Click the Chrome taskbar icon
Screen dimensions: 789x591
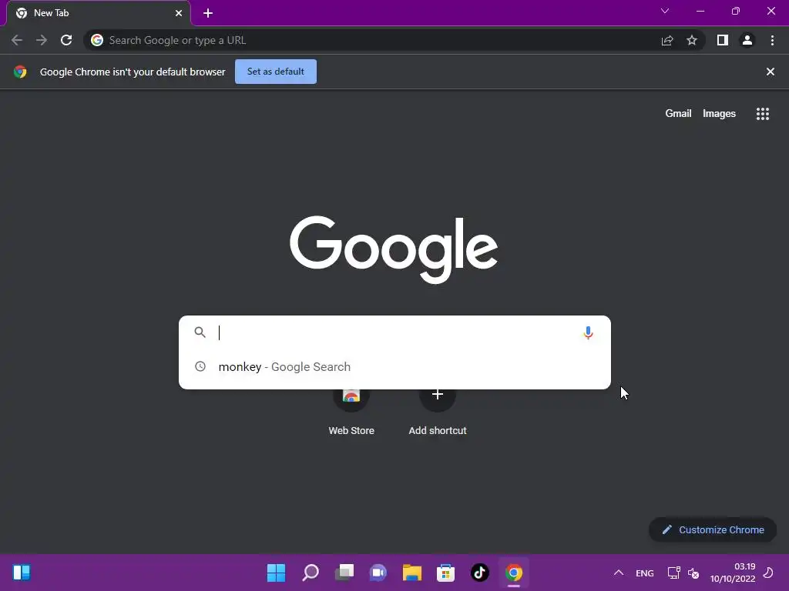(x=514, y=573)
